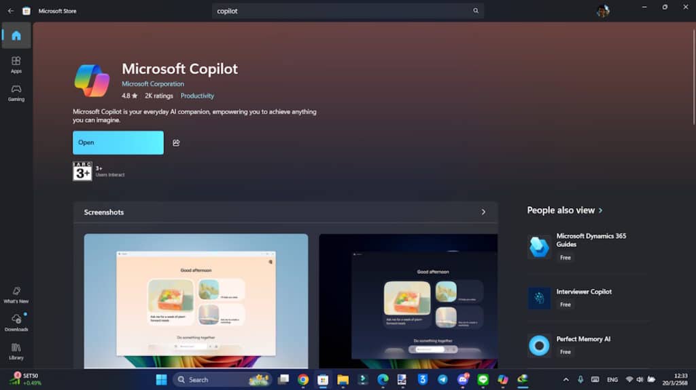
Task: Click the volume speaker tray icon
Action: pos(640,379)
